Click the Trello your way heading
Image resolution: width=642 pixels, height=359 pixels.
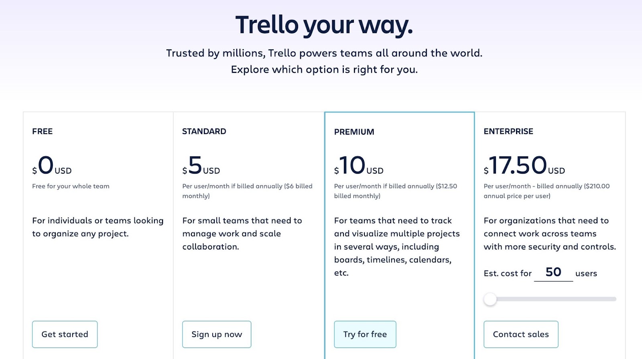pyautogui.click(x=324, y=25)
